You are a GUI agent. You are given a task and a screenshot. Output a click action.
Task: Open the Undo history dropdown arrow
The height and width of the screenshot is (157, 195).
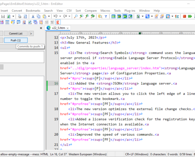click(x=60, y=16)
